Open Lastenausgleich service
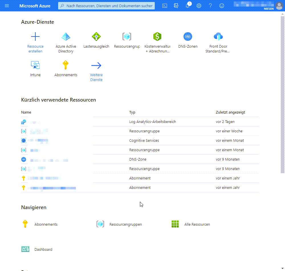Screen dimensions: 285x271 pos(96,41)
